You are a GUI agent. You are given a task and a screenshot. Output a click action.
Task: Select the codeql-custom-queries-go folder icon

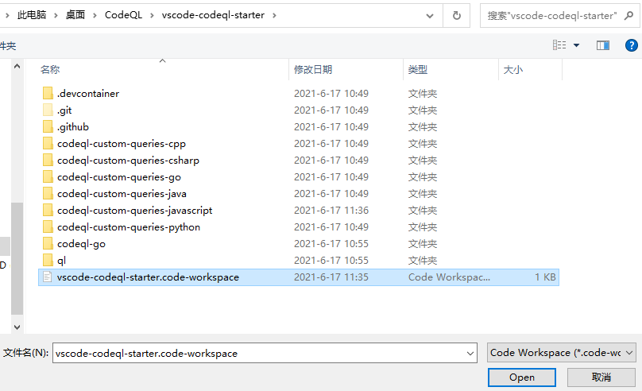[48, 177]
